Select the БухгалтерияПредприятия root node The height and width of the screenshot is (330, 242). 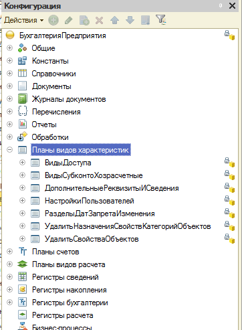(63, 35)
